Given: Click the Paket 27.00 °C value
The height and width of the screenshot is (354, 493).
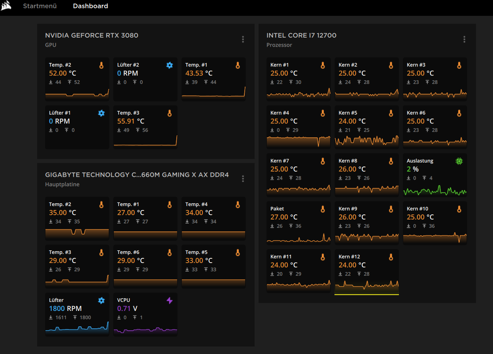Looking at the screenshot, I should click(x=284, y=217).
